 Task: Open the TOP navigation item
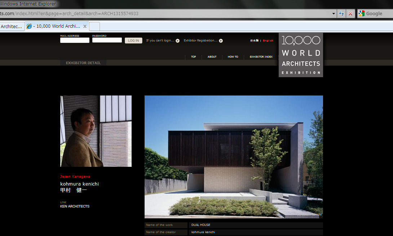194,57
